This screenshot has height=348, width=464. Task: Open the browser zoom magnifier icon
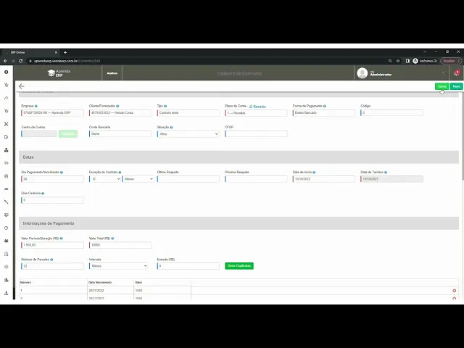click(390, 61)
